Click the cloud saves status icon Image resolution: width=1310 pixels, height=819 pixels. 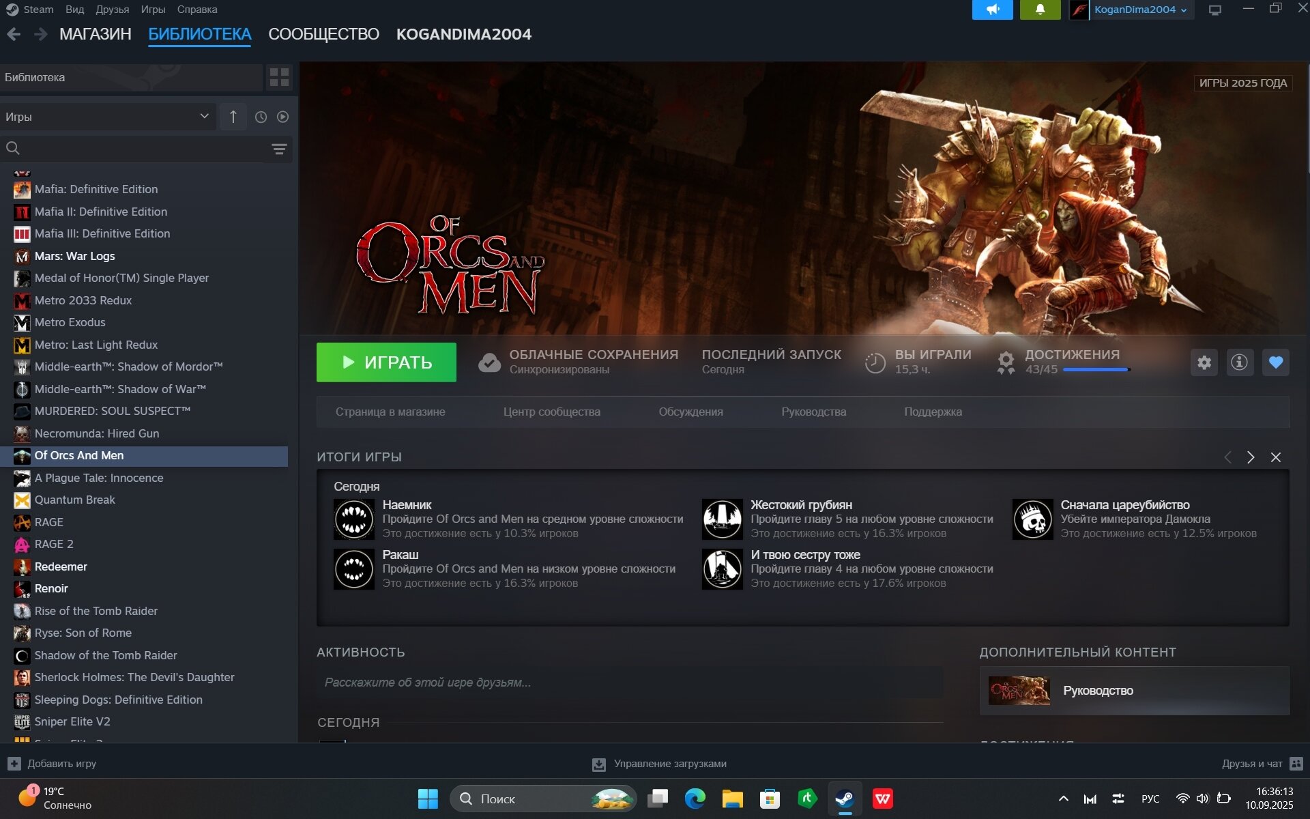489,362
